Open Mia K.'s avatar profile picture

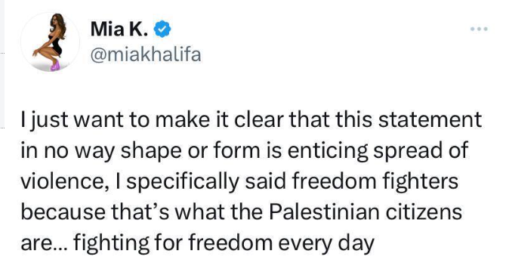50,42
